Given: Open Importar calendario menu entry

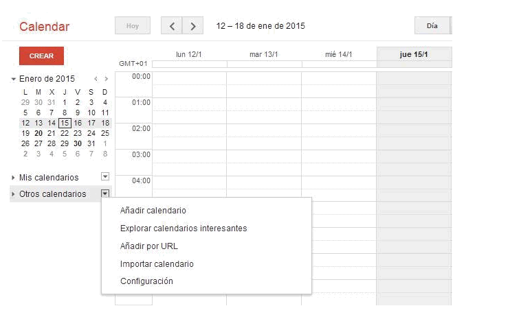Looking at the screenshot, I should 157,264.
